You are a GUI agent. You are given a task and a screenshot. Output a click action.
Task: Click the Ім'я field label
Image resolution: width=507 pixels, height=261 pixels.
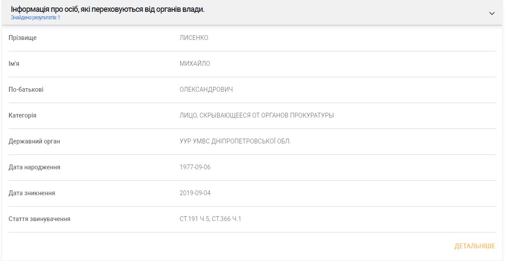click(x=14, y=64)
